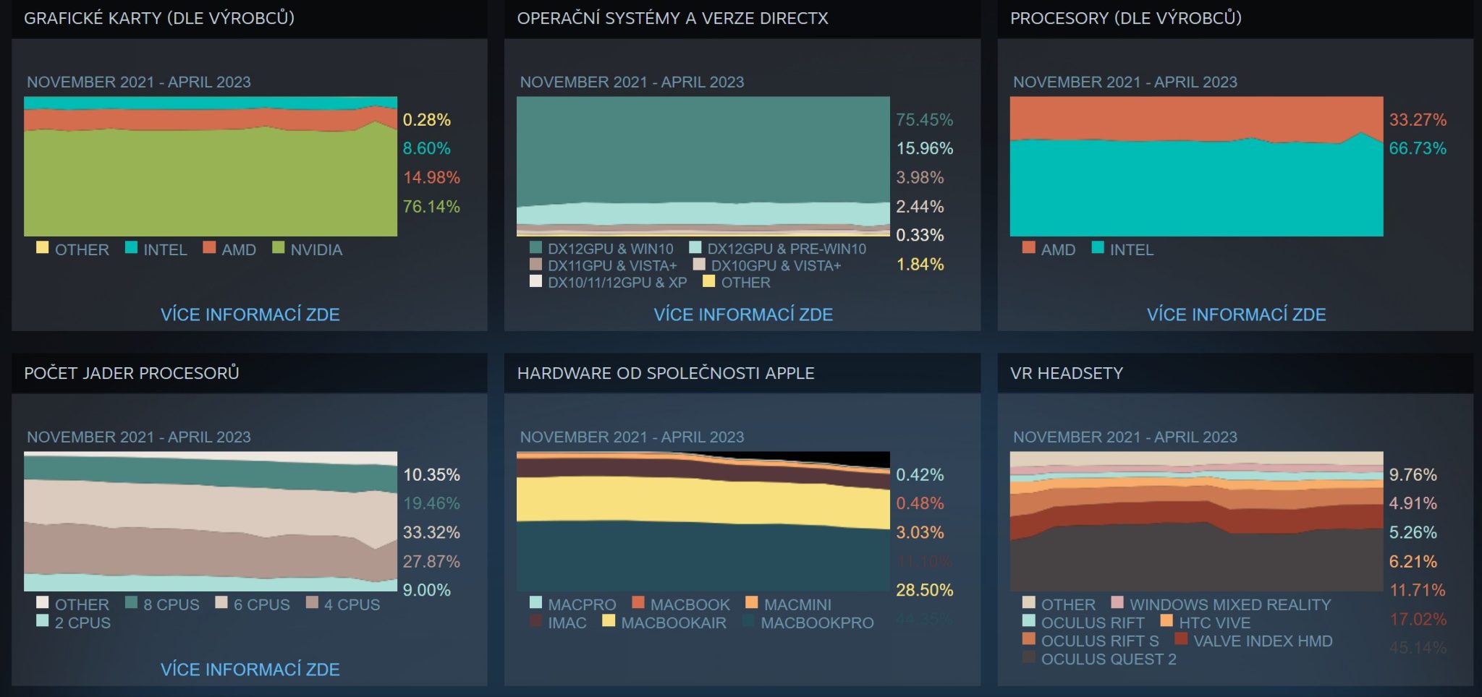Click the VALVE INDEX HMD legend swatch

pos(1181,639)
